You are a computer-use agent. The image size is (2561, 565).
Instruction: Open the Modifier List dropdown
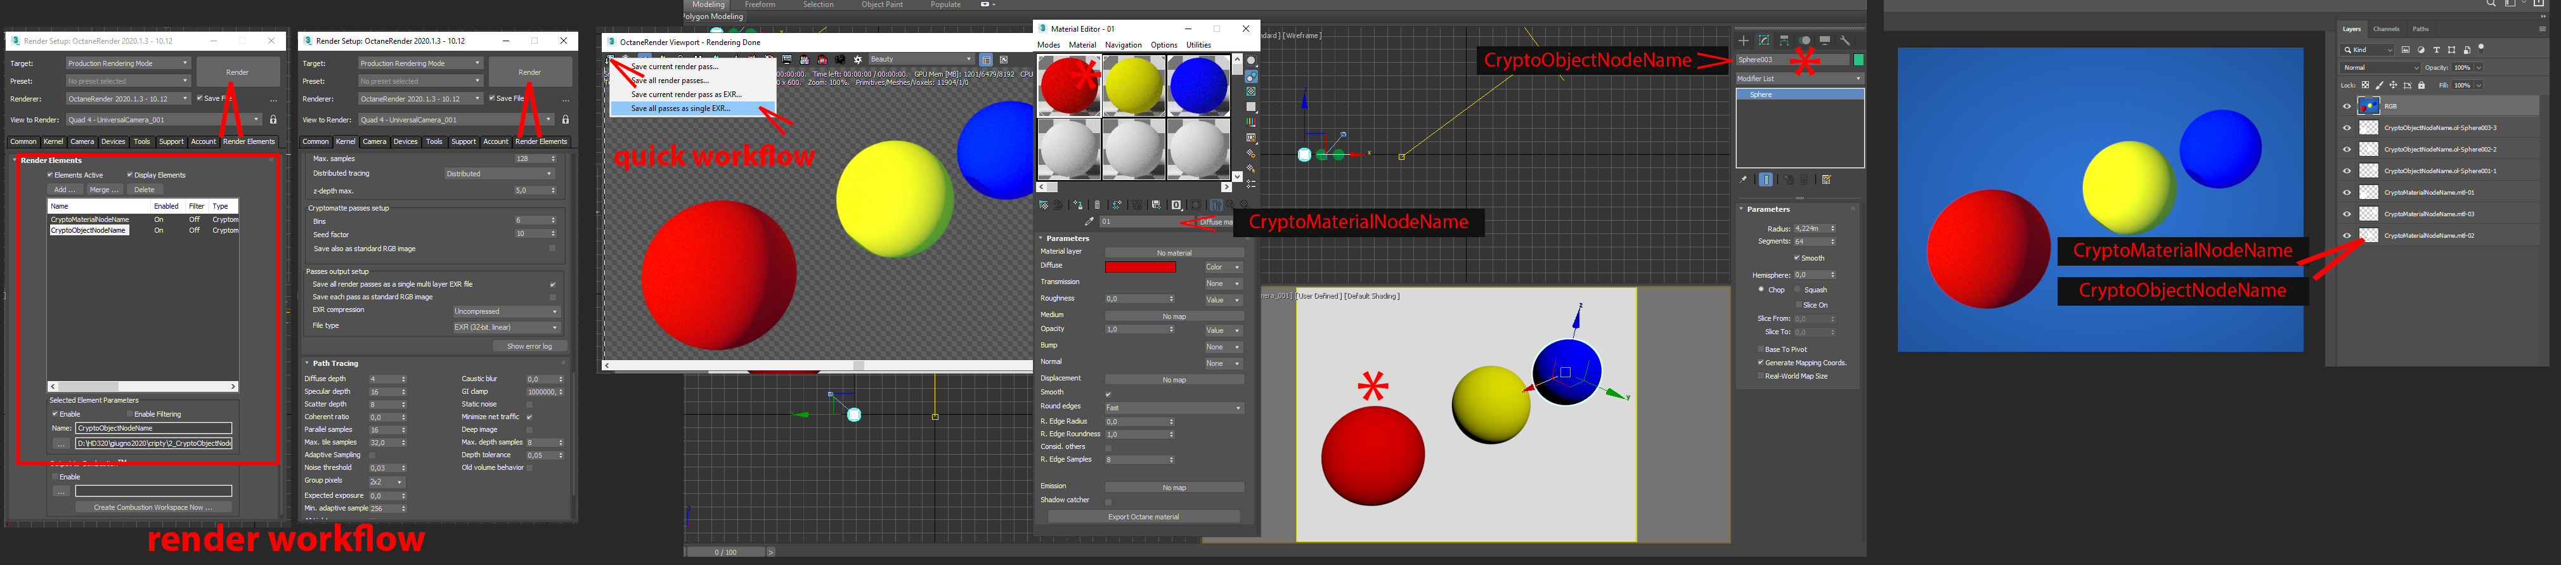tap(1799, 79)
